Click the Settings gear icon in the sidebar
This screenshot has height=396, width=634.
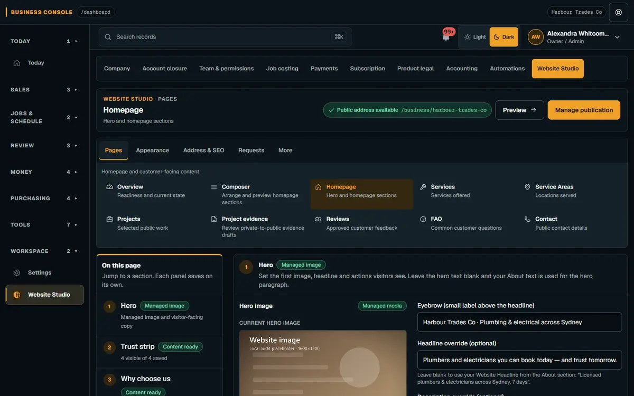click(17, 273)
